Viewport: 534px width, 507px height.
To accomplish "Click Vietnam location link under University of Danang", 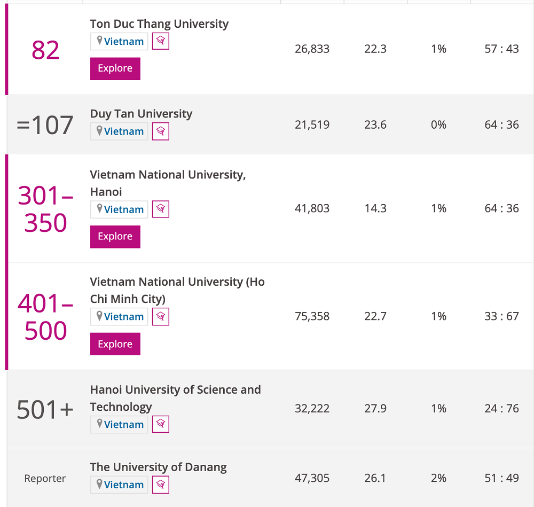I will click(124, 485).
